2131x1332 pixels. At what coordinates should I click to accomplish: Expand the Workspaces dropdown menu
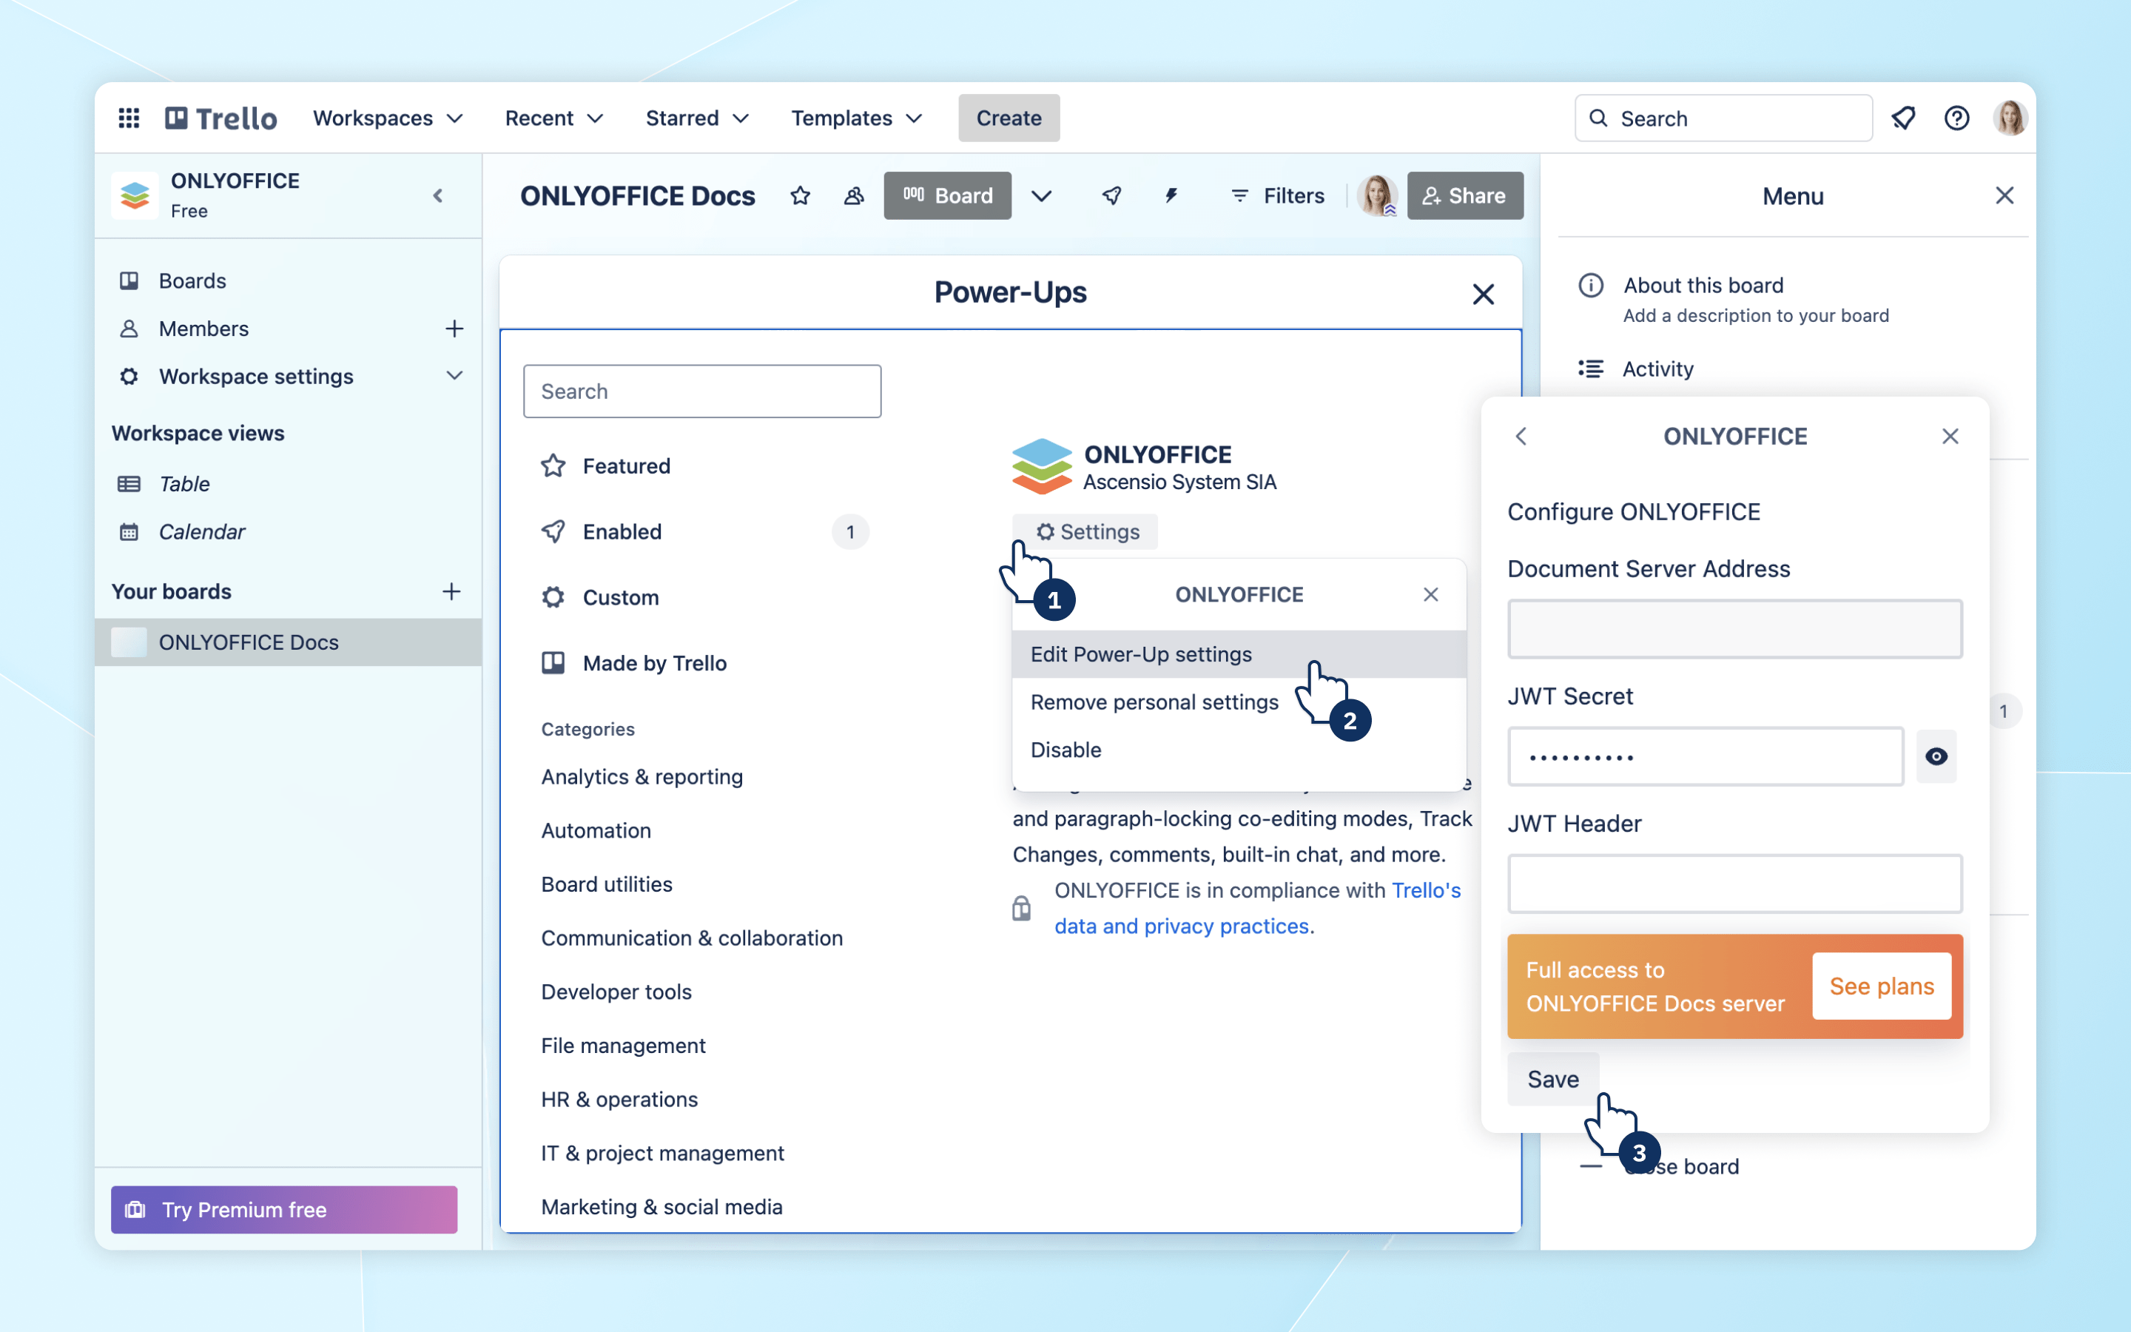pos(388,117)
